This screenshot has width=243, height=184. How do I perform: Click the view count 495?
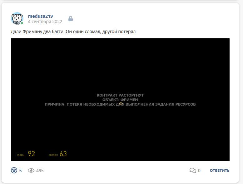tap(40, 171)
